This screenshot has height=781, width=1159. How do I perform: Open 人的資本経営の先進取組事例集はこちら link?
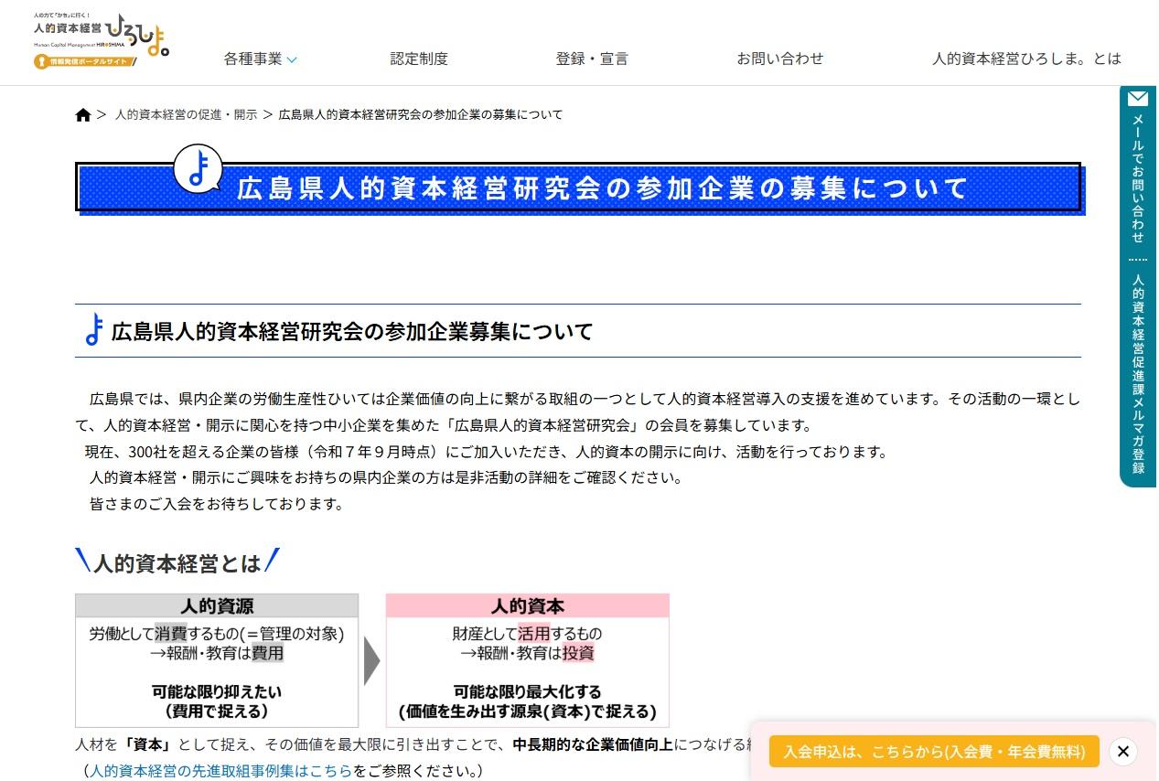pos(220,771)
